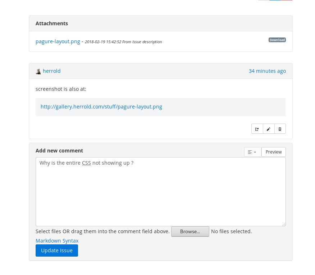Click inside the new comment text area
The height and width of the screenshot is (275, 315).
[x=161, y=192]
